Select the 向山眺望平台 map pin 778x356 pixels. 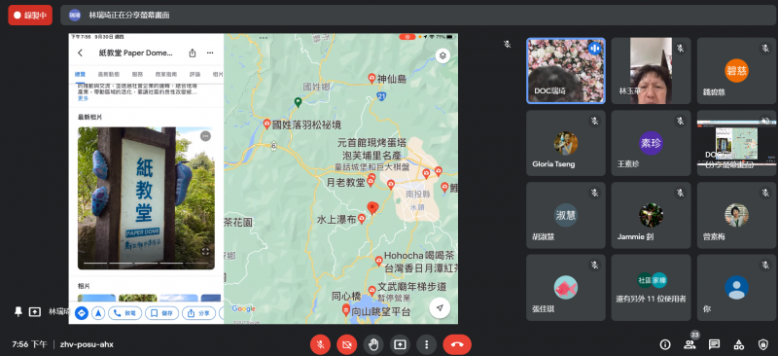click(x=346, y=311)
